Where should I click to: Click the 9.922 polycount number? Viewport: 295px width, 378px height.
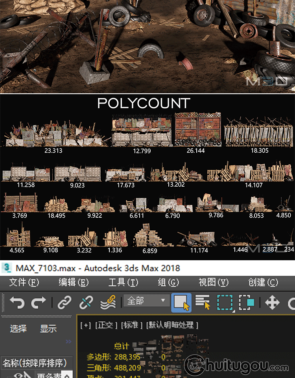(94, 215)
